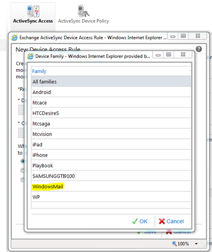This screenshot has height=252, width=212.
Task: Select the Android family
Action: tap(111, 92)
